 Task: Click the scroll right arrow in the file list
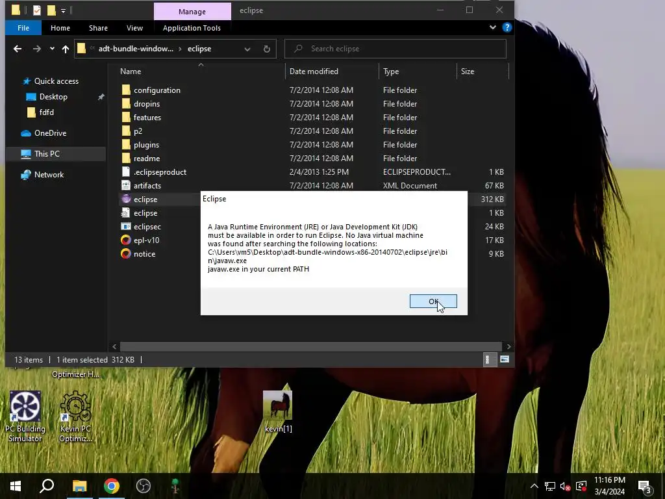[508, 347]
